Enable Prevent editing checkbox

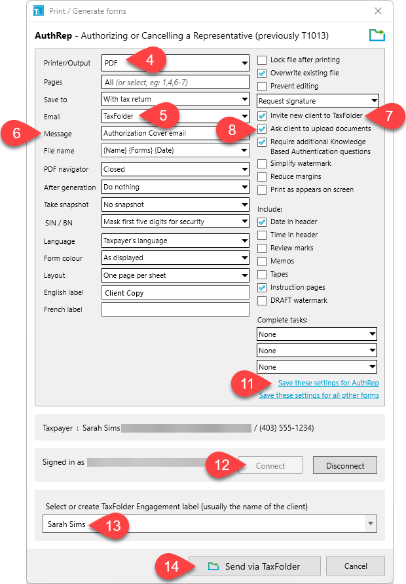262,86
